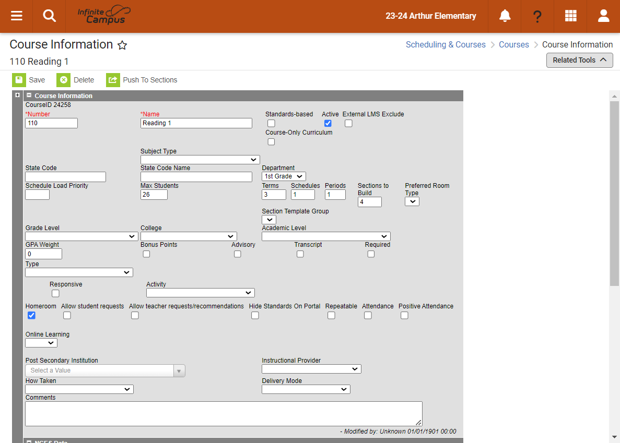Click the Sections to Build field
The image size is (620, 443).
point(370,202)
